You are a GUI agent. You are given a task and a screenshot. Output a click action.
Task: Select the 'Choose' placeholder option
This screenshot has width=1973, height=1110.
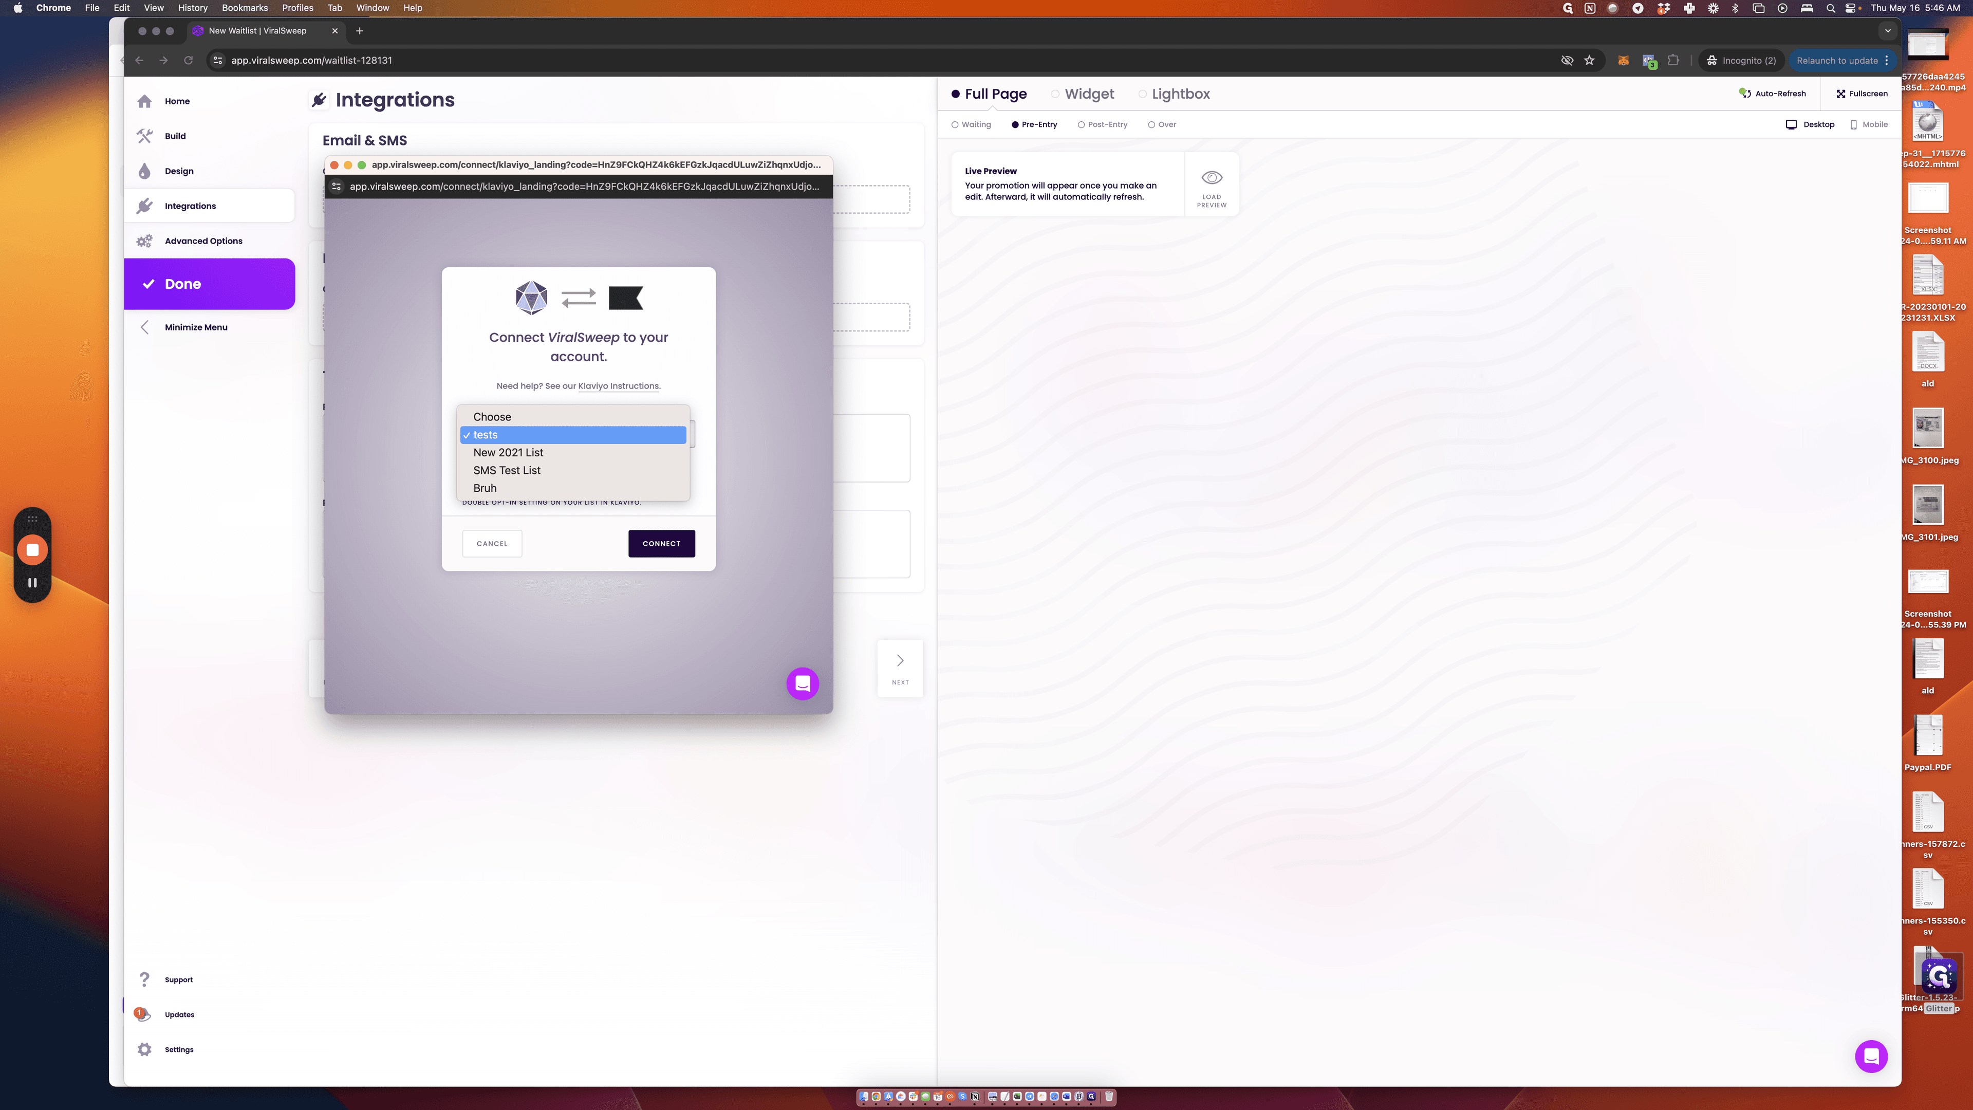click(573, 417)
